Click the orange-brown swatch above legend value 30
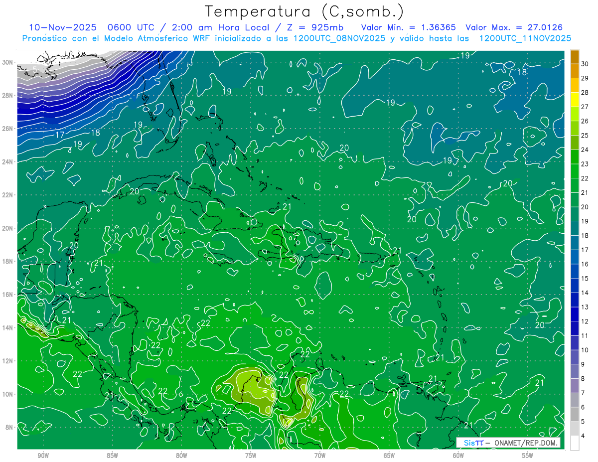The width and height of the screenshot is (598, 462). coord(575,56)
